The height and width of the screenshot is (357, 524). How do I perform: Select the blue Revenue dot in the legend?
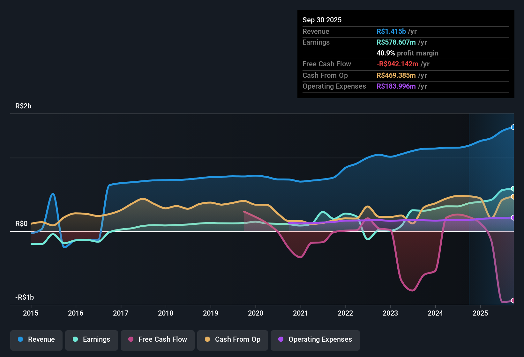coord(20,339)
